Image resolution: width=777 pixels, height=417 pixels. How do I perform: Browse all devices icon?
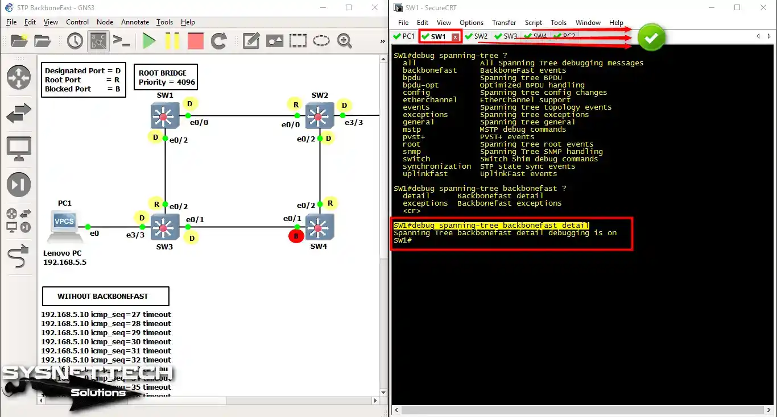click(19, 220)
